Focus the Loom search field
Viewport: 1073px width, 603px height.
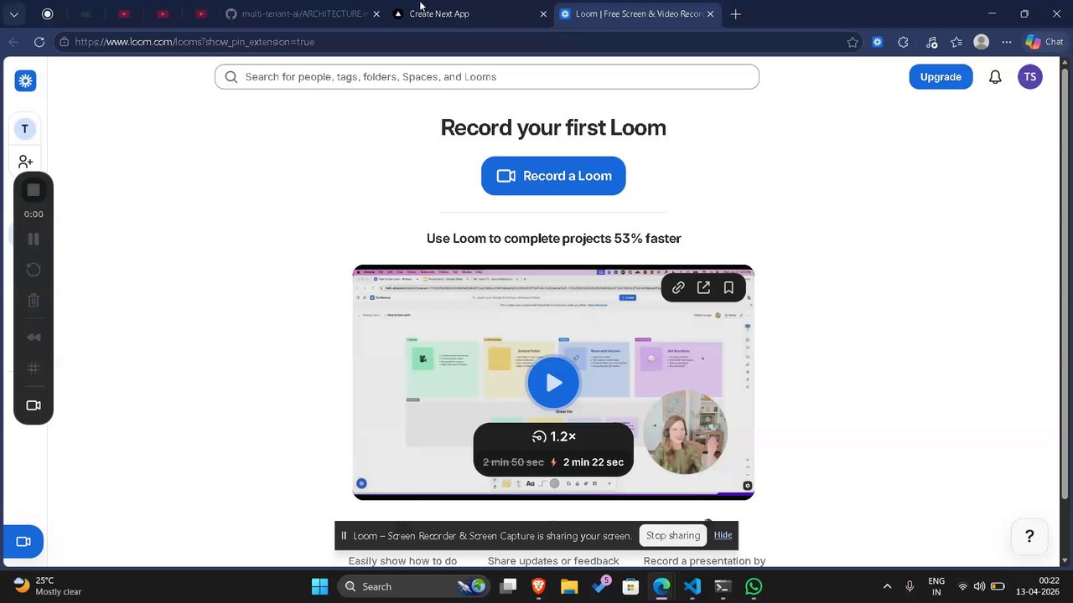pyautogui.click(x=487, y=76)
